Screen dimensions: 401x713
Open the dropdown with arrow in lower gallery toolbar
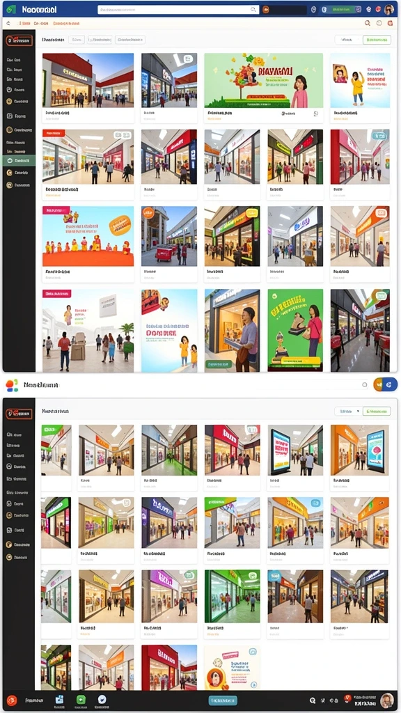(x=348, y=411)
